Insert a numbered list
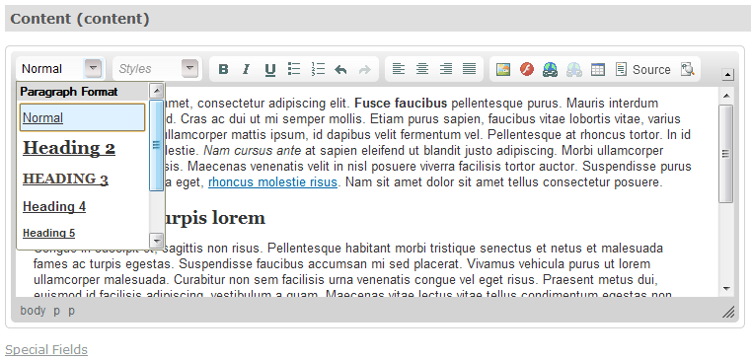The image size is (751, 359). click(x=318, y=69)
